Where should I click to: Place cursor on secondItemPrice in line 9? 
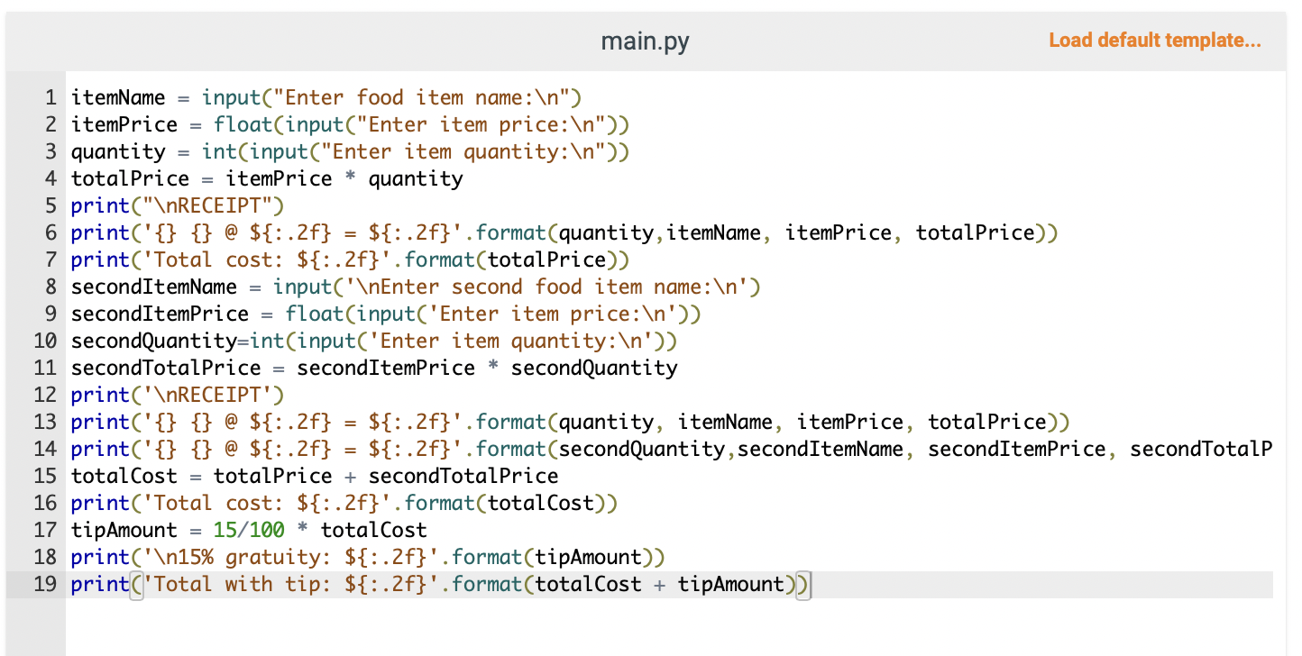click(160, 314)
